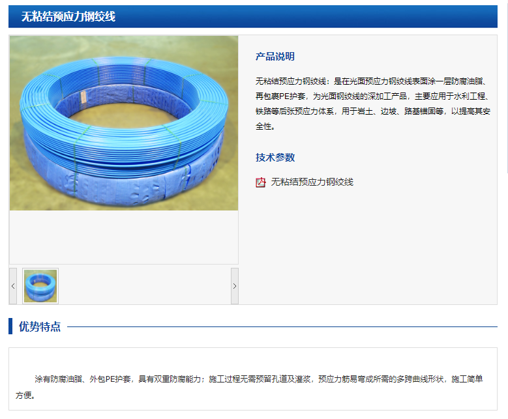508x419 pixels.
Task: Click the blue bar marker beside 优势特点
Action: (x=10, y=326)
